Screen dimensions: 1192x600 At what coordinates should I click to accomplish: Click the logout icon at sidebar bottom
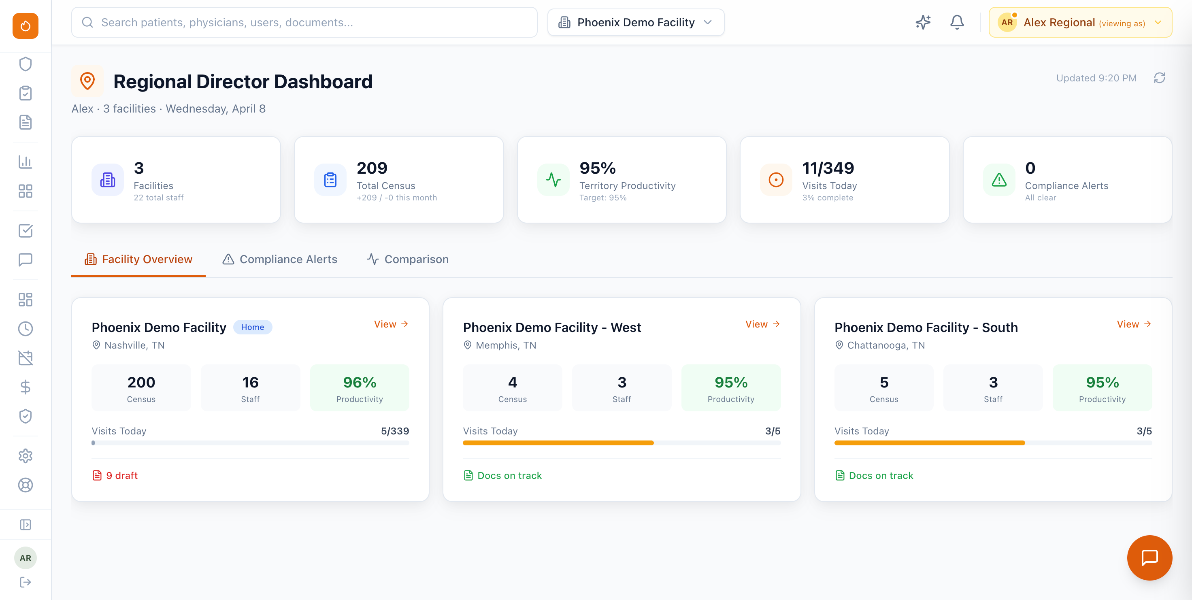(26, 582)
